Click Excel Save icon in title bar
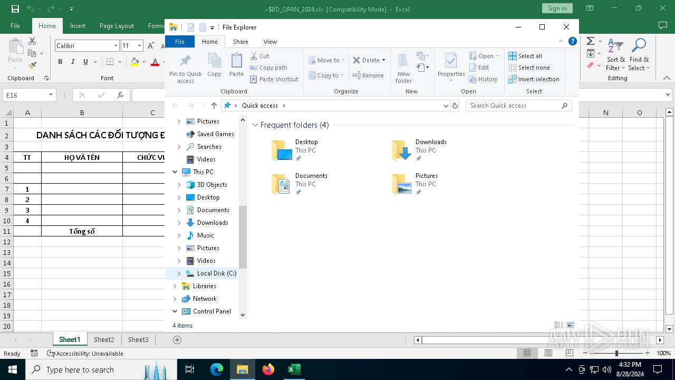 pyautogui.click(x=15, y=9)
